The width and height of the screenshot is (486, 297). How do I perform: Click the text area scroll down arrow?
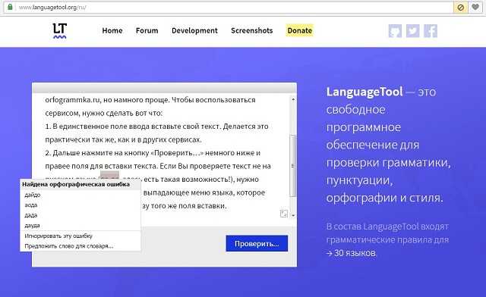[x=293, y=215]
